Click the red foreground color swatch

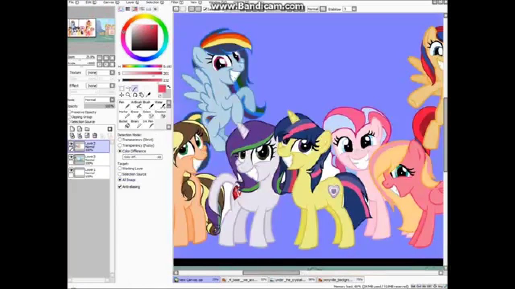[x=162, y=89]
